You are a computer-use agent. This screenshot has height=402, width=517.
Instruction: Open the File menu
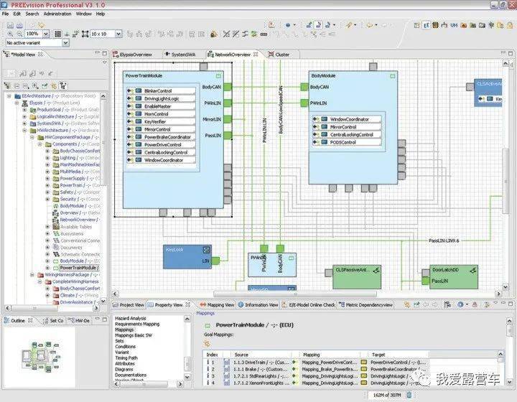[x=5, y=14]
